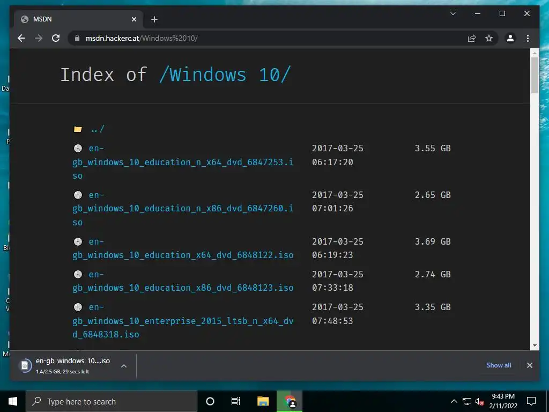Click the address bar URL
Screen dimensions: 549x412
(142, 38)
